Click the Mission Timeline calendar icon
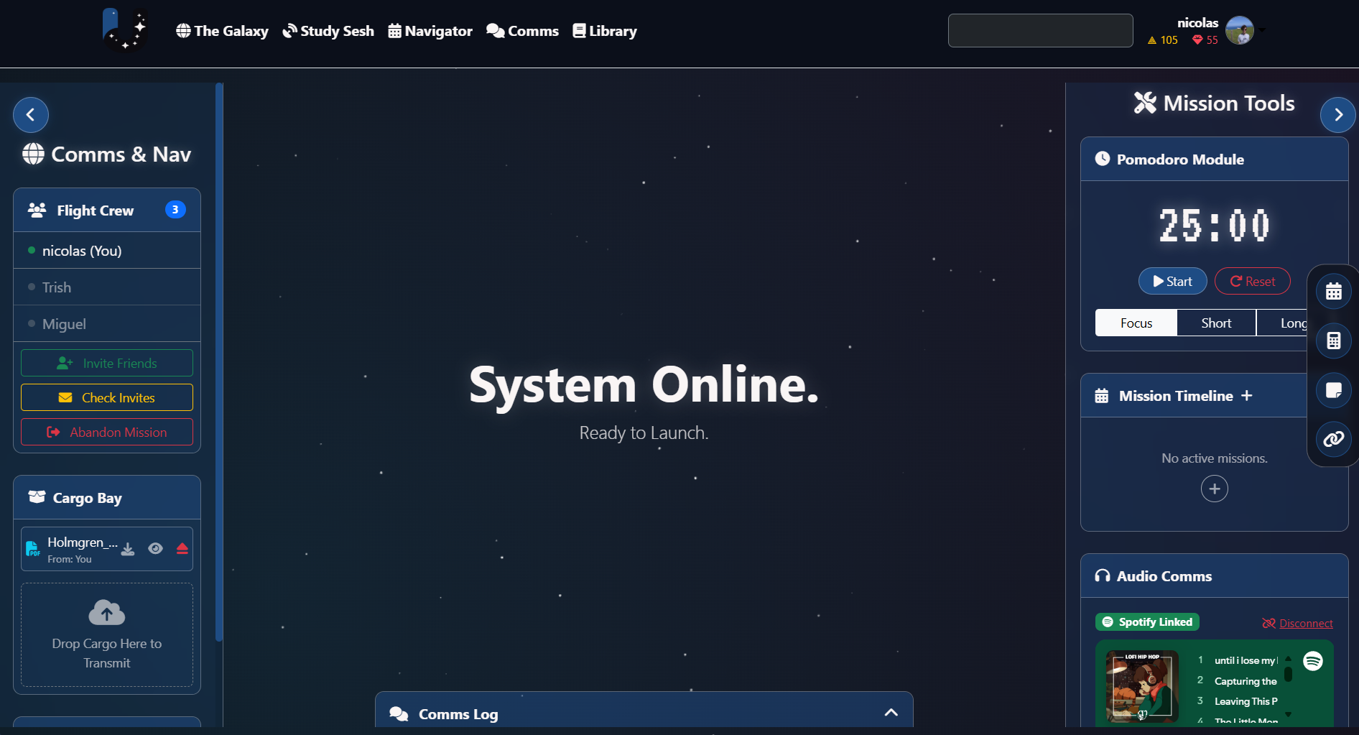 [1101, 396]
